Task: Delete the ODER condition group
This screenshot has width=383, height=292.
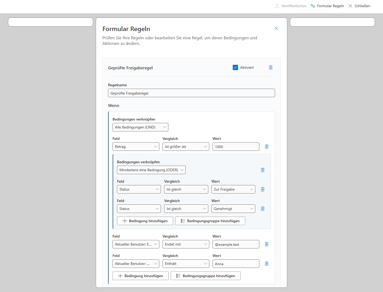Action: tap(263, 170)
